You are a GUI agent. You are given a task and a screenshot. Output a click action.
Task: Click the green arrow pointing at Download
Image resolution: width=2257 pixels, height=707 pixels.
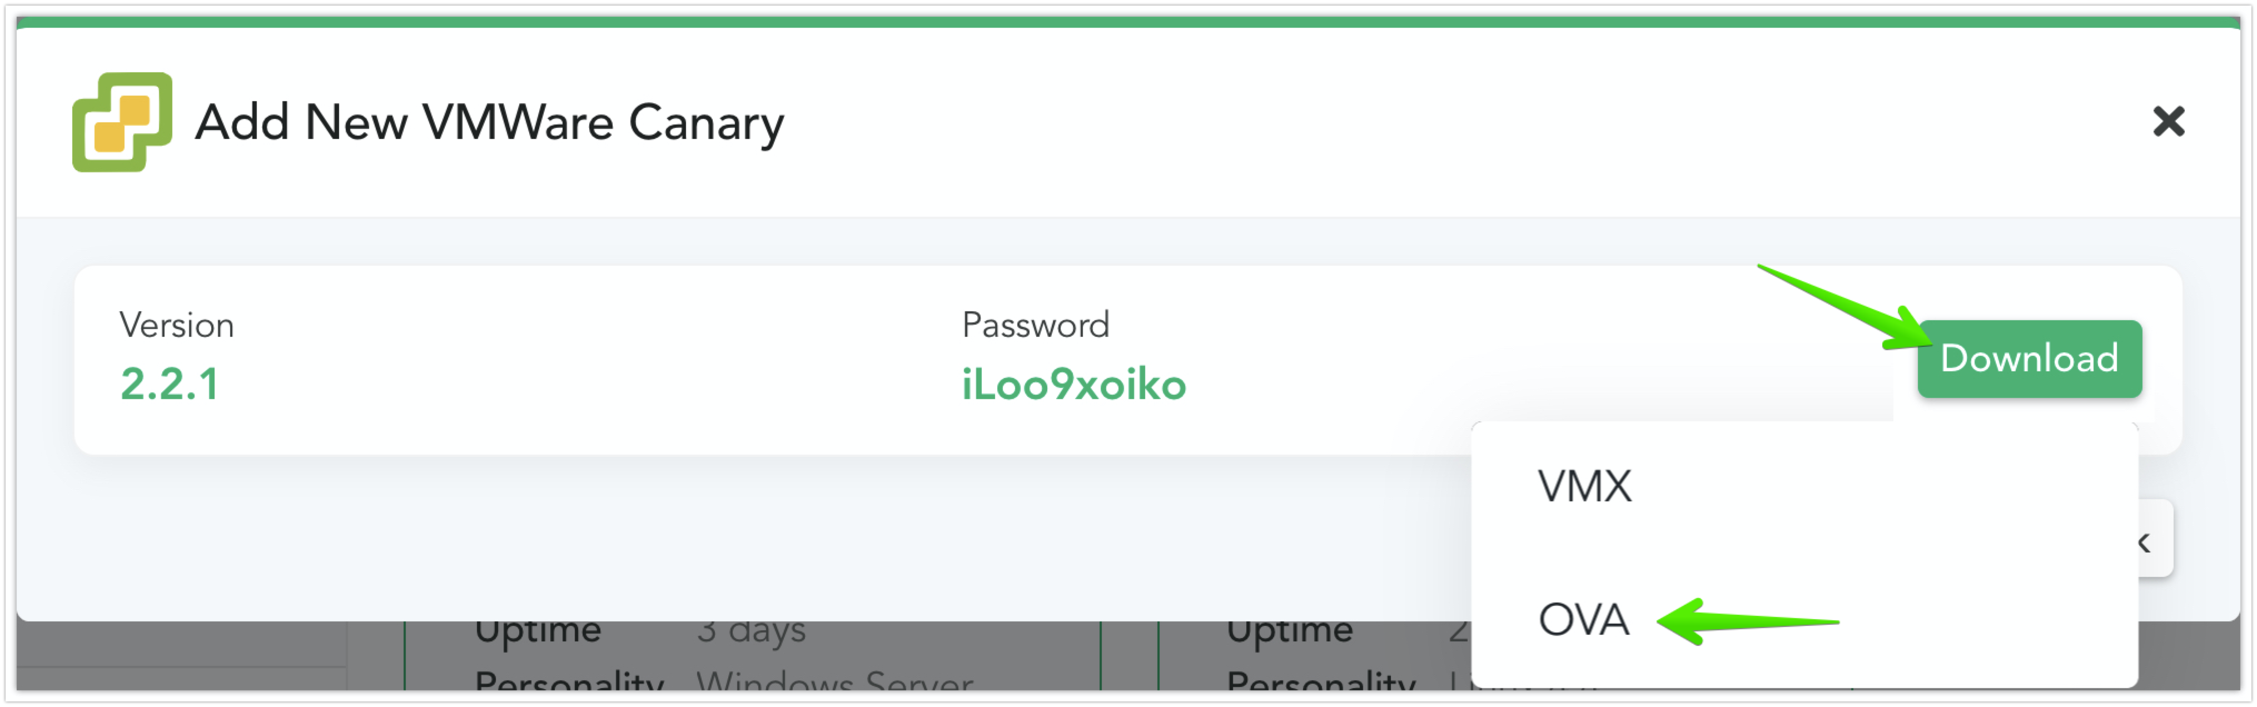(1840, 307)
